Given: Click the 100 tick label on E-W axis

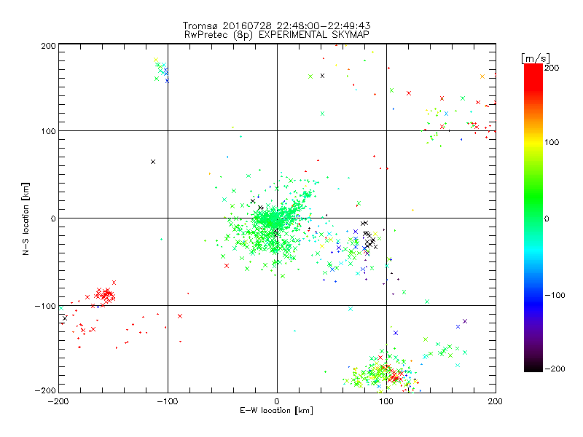Looking at the screenshot, I should coord(386,401).
